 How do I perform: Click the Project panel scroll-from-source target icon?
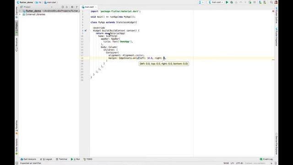click(63, 7)
